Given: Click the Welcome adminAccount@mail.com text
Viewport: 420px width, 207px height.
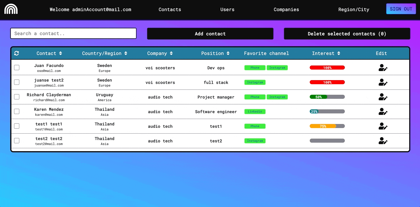Looking at the screenshot, I should click(90, 9).
